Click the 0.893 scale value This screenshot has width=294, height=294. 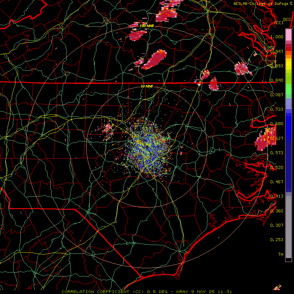click(x=277, y=66)
